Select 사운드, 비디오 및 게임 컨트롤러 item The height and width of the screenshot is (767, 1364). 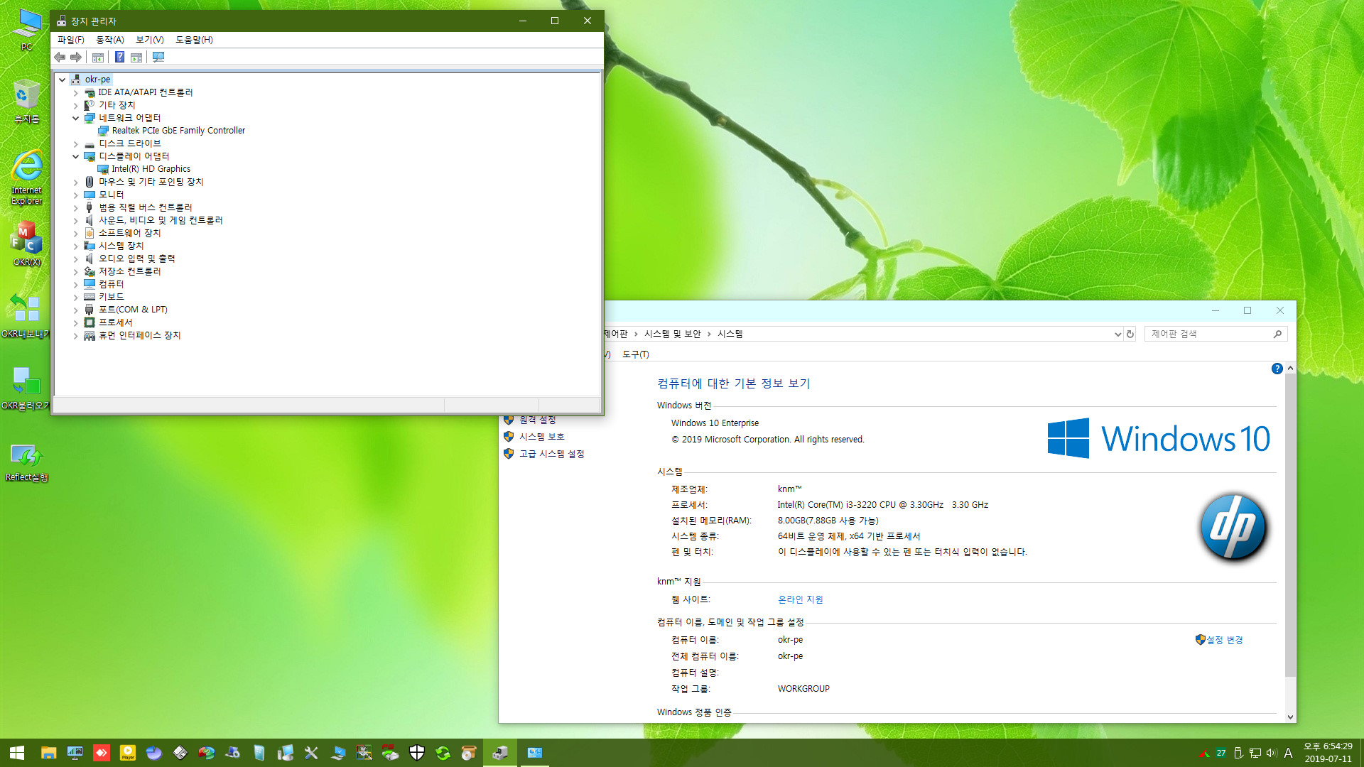[161, 220]
